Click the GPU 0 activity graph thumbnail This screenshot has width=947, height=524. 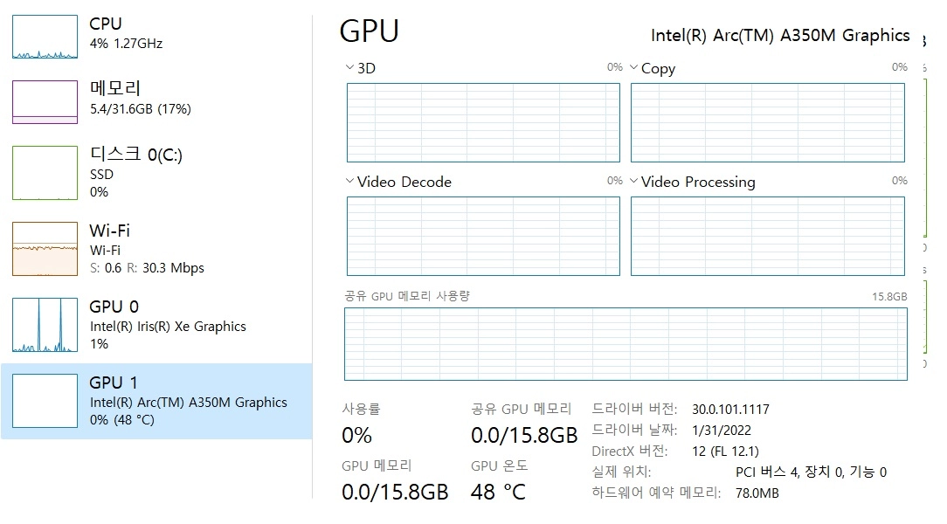coord(45,325)
